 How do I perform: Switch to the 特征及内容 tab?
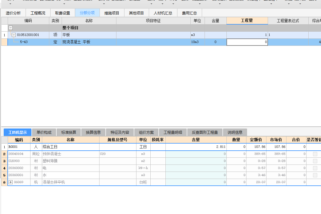pyautogui.click(x=120, y=133)
